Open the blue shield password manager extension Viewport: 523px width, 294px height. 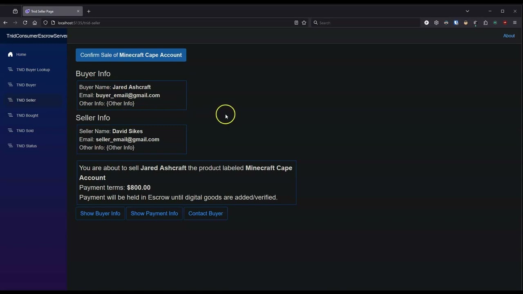(x=456, y=23)
